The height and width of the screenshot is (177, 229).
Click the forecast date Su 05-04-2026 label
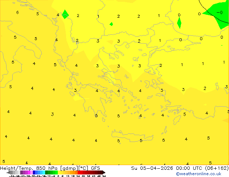[152, 168]
